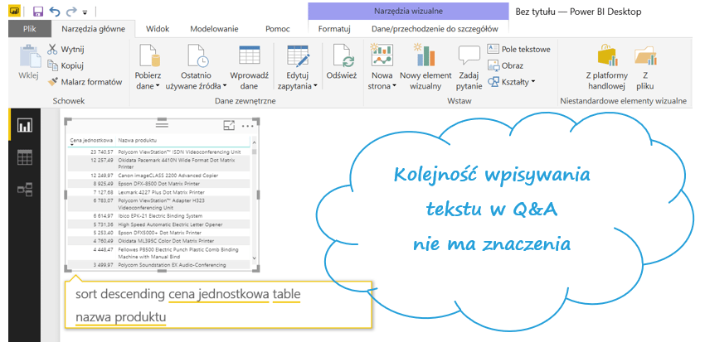Screen dimensions: 705x347
Task: Click Malarz formatów button
Action: click(x=85, y=82)
